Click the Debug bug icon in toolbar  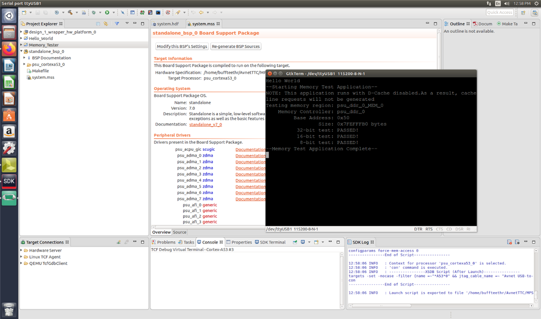tap(93, 13)
